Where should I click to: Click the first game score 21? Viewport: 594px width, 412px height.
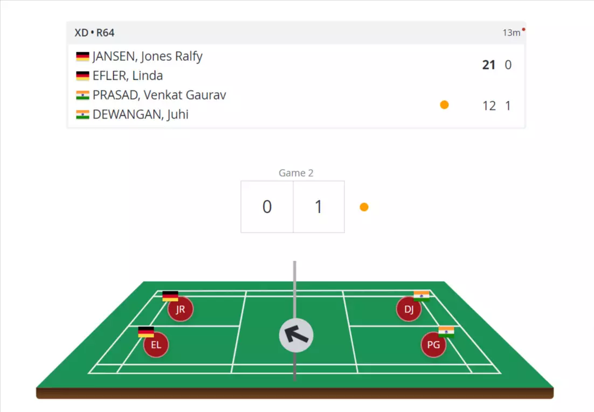pos(488,65)
